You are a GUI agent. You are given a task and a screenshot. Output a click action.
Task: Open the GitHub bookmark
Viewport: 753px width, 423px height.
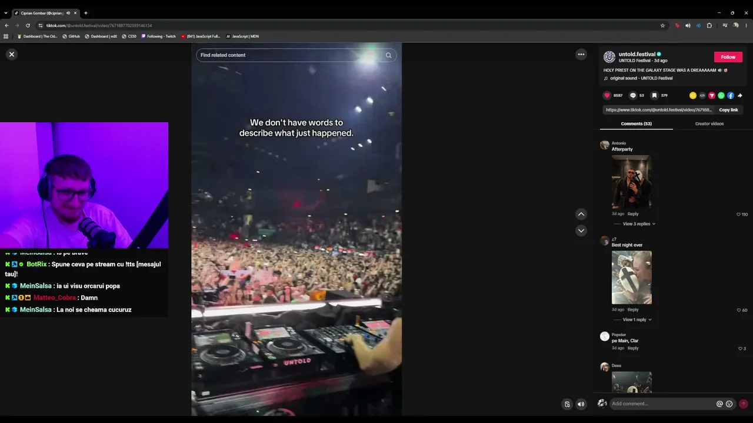coord(71,36)
